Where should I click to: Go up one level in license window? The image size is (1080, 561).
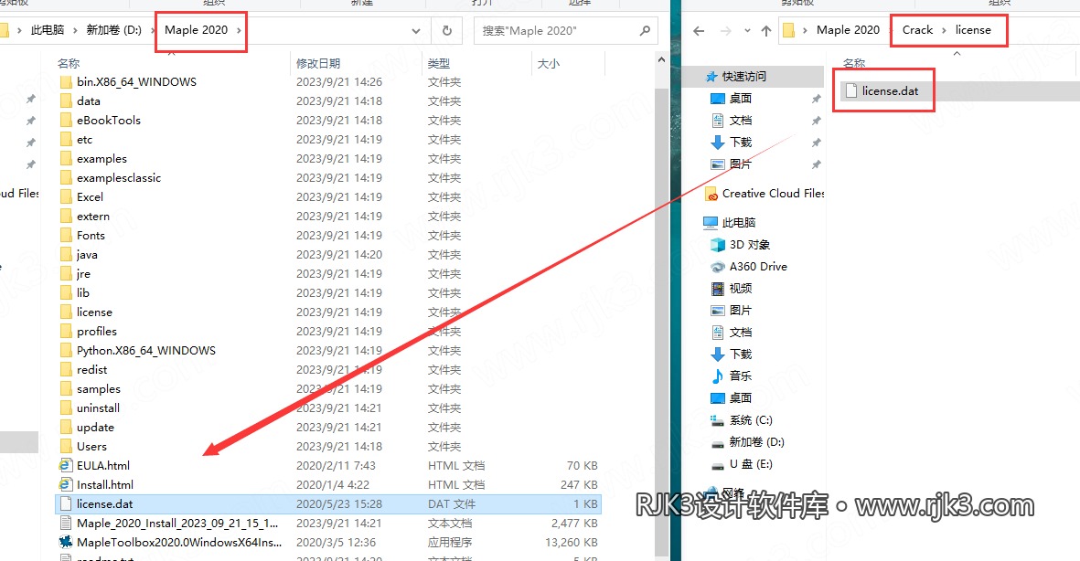[x=766, y=31]
